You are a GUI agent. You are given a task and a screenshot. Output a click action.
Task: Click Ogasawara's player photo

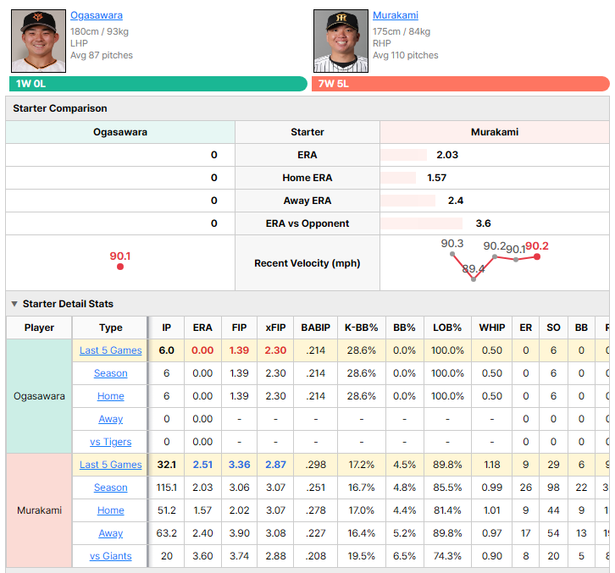[38, 41]
